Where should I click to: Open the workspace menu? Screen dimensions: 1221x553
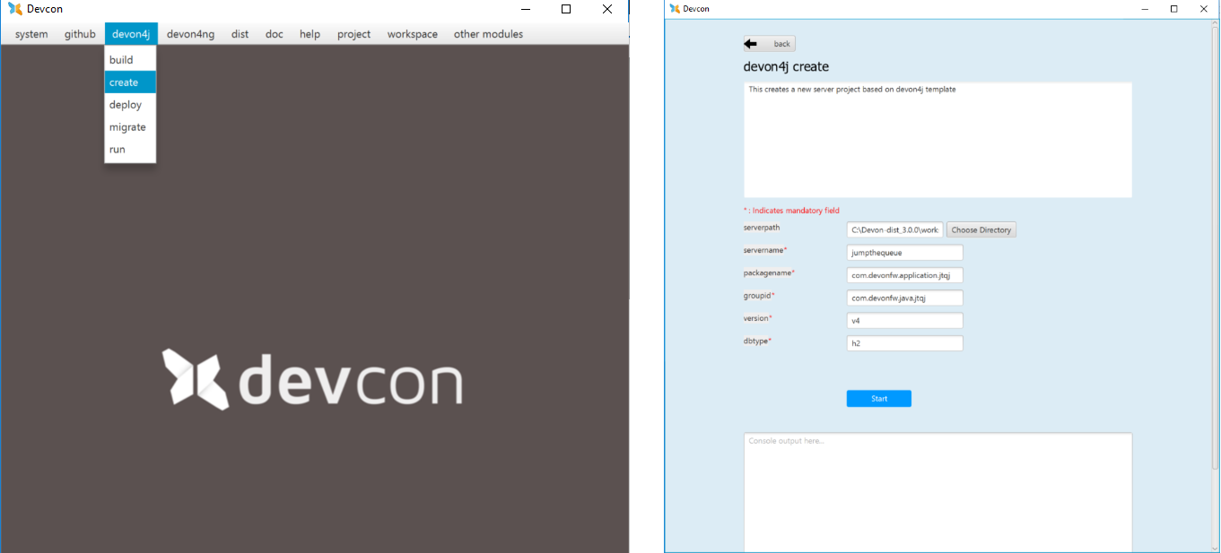tap(411, 34)
